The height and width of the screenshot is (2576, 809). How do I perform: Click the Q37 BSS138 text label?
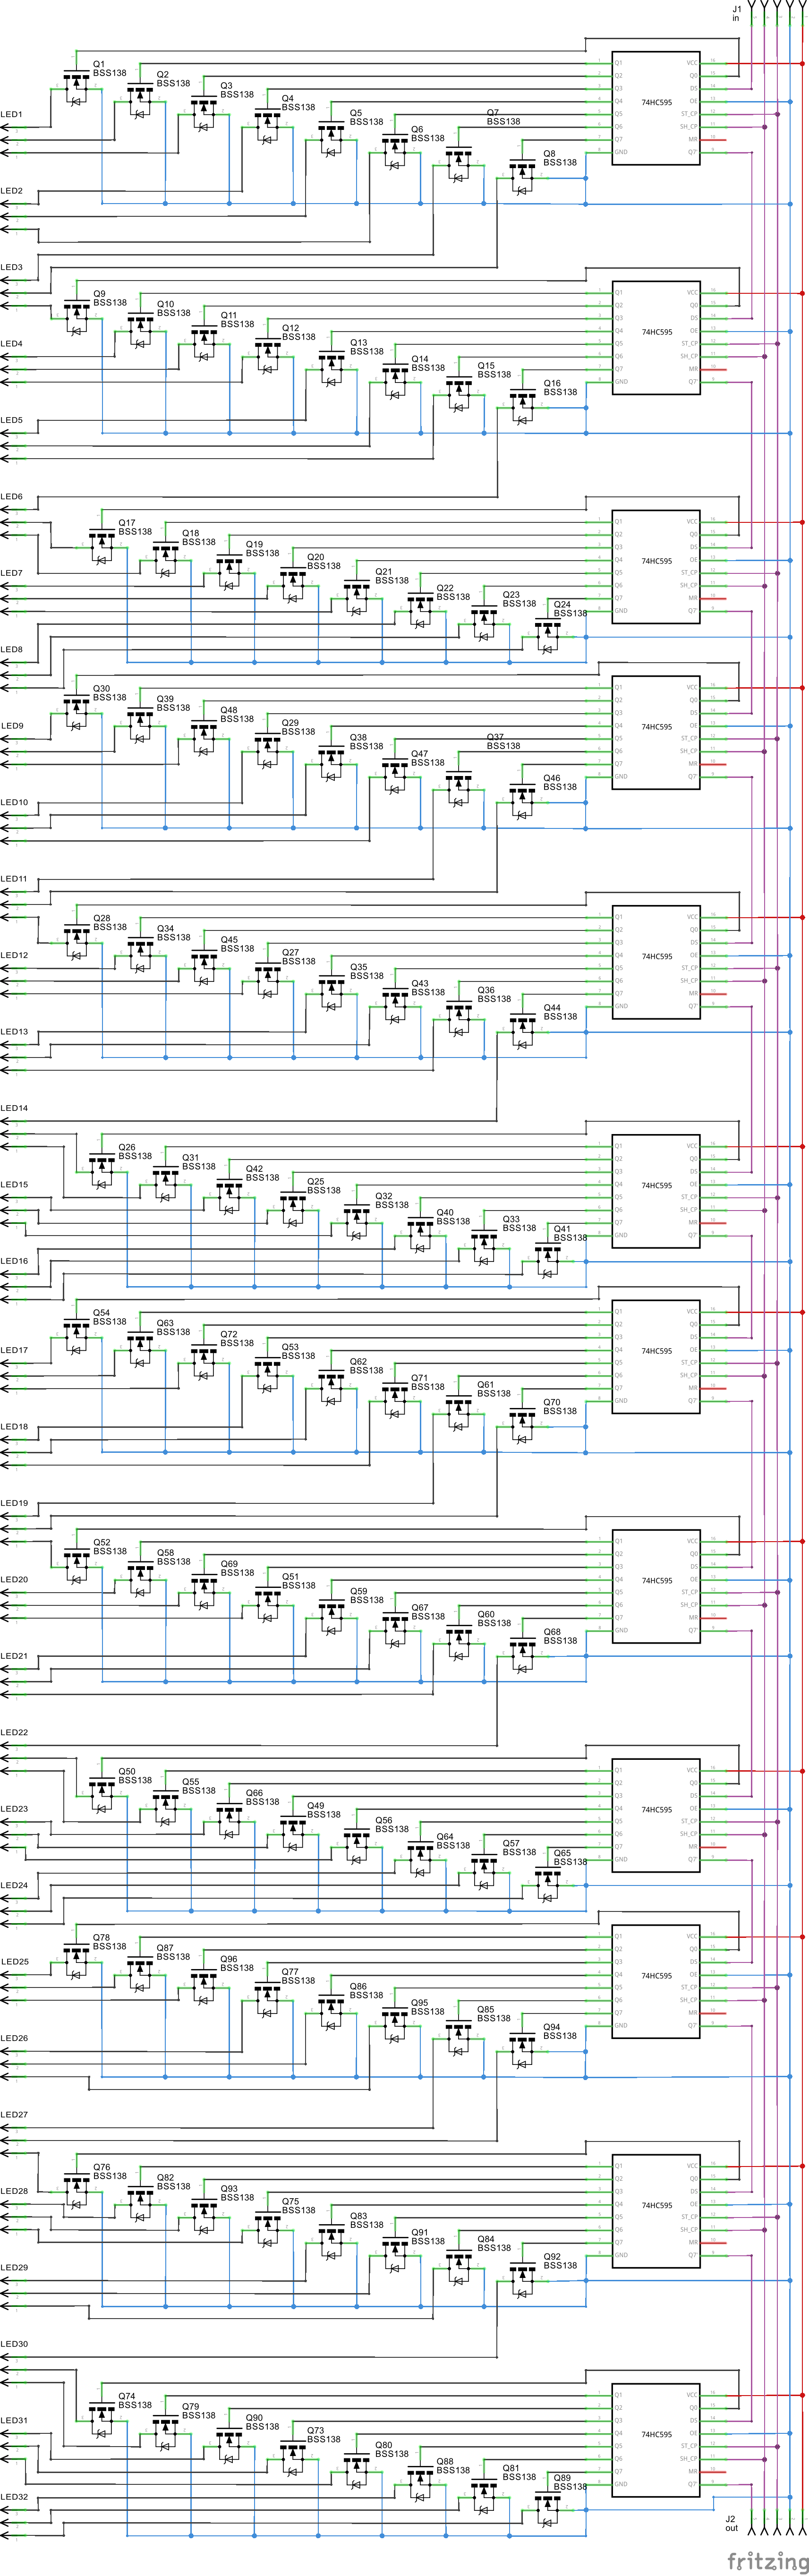[503, 741]
